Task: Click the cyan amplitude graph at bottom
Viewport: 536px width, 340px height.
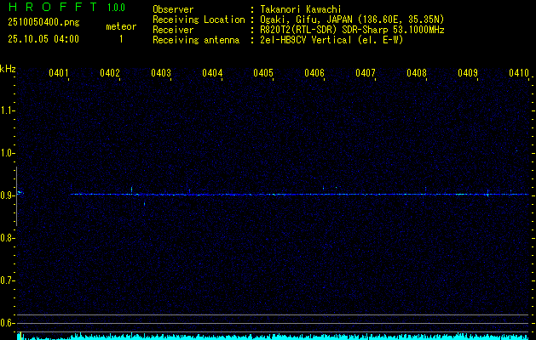Action: click(x=273, y=336)
